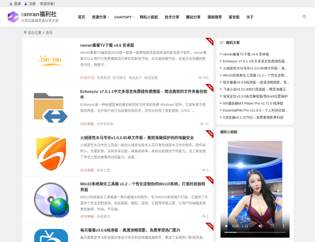The height and width of the screenshot is (242, 315).
Task: Open sidebar link 每天看看v3.0.6纯净版
Action: (x=256, y=82)
